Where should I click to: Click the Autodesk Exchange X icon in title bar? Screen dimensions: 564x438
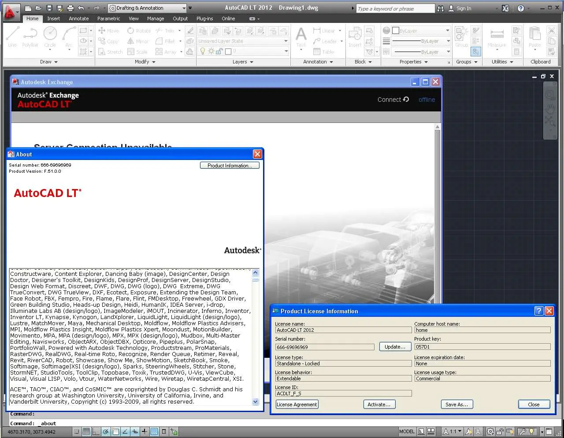pyautogui.click(x=505, y=8)
